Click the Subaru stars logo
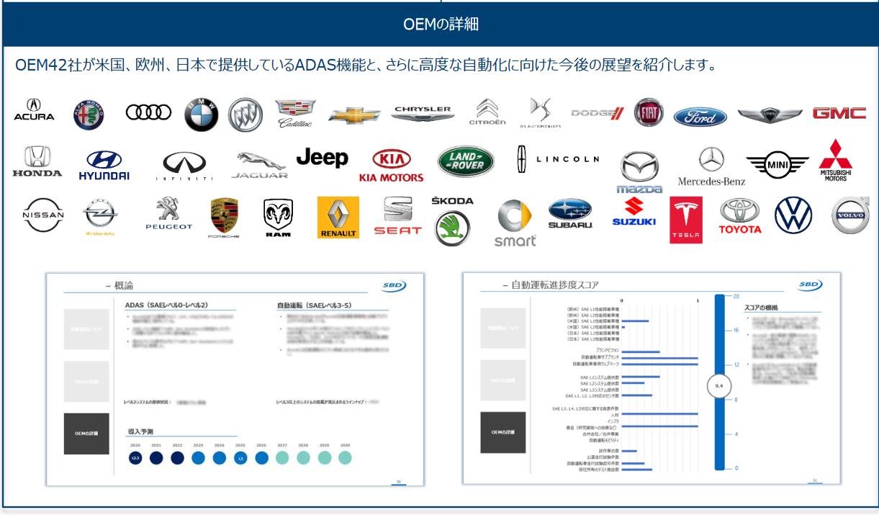The width and height of the screenshot is (879, 515). coord(570,214)
